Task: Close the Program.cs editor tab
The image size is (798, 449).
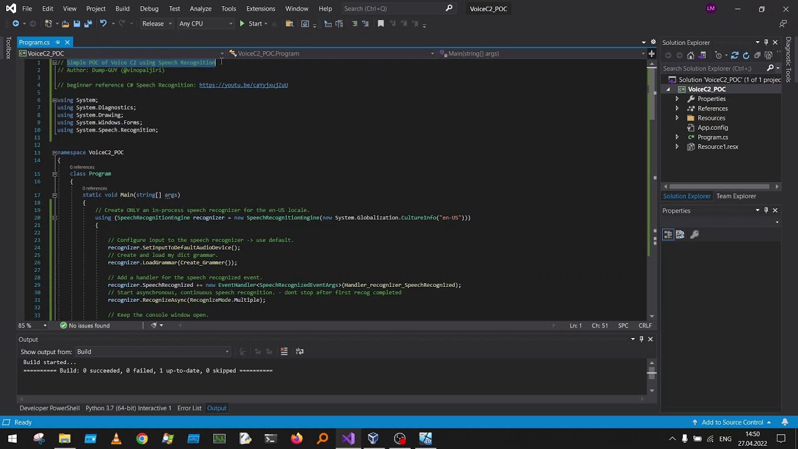Action: pos(67,42)
